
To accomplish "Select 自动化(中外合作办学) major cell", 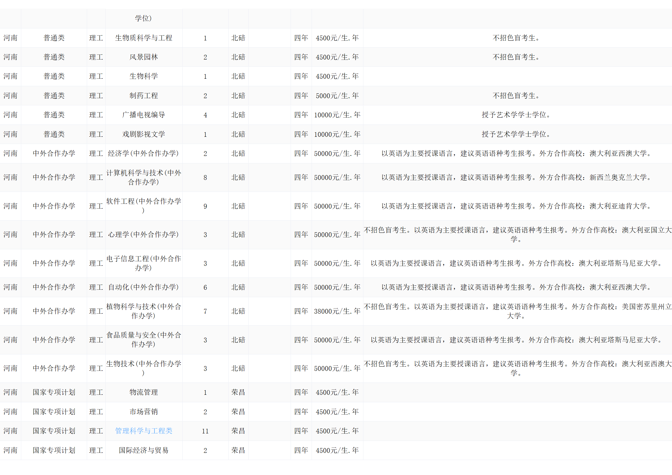I will point(144,287).
